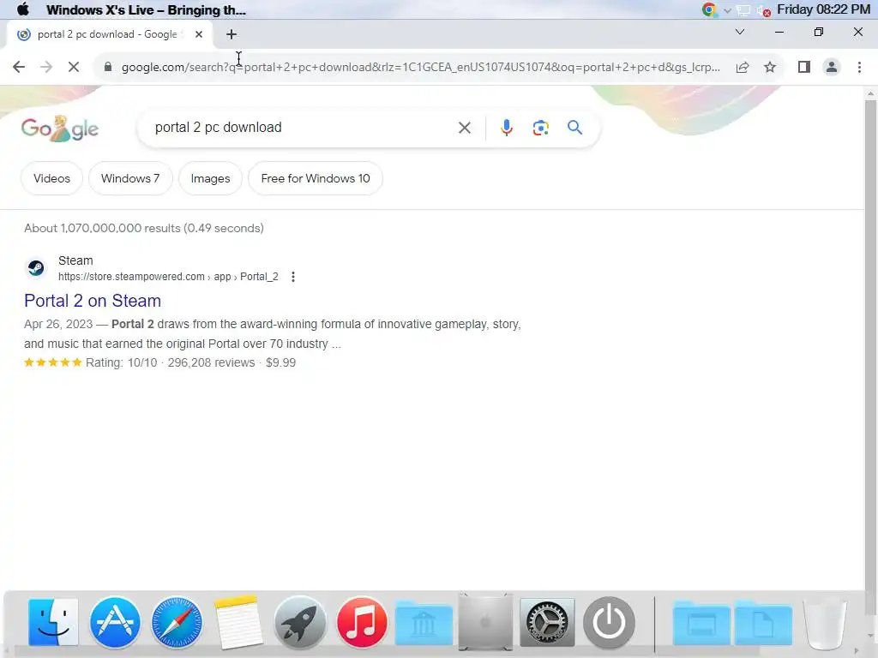Open Safari compass icon in dock

pos(177,622)
